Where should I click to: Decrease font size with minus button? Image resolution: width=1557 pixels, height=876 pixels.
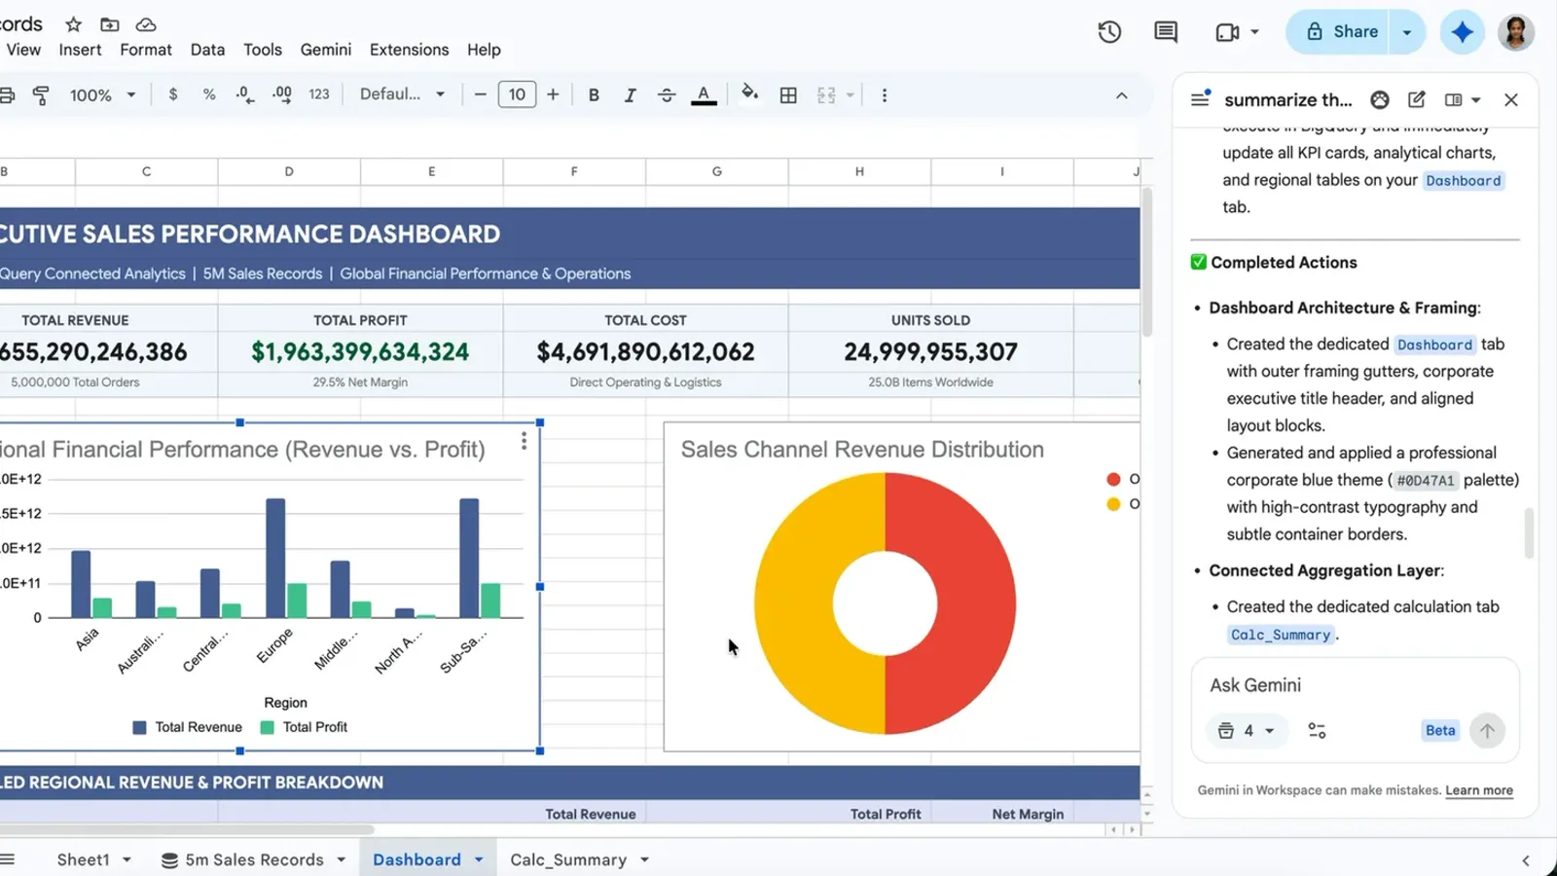click(x=480, y=94)
